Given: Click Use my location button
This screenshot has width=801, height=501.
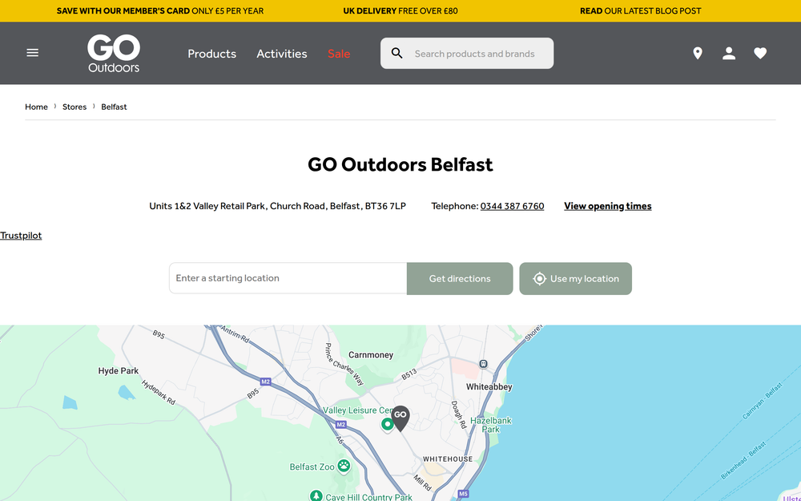Looking at the screenshot, I should (x=576, y=279).
